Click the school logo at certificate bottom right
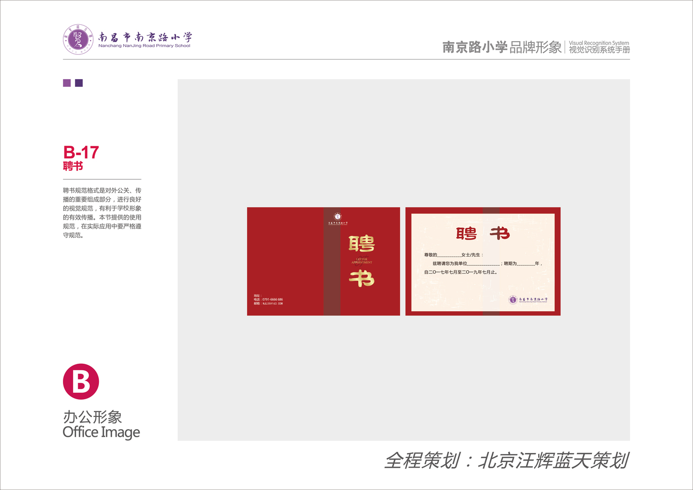Image resolution: width=693 pixels, height=490 pixels. coord(528,300)
